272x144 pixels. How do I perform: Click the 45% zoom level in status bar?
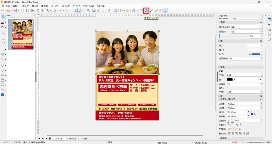pos(268,142)
